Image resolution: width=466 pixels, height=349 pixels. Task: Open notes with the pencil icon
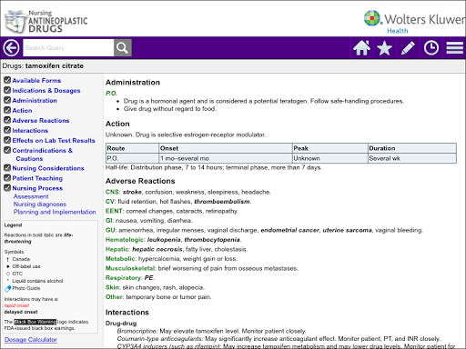pyautogui.click(x=408, y=48)
